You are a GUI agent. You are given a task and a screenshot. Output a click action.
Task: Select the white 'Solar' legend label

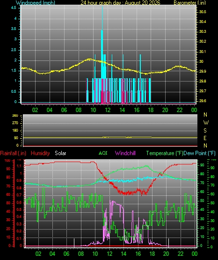tap(60, 153)
